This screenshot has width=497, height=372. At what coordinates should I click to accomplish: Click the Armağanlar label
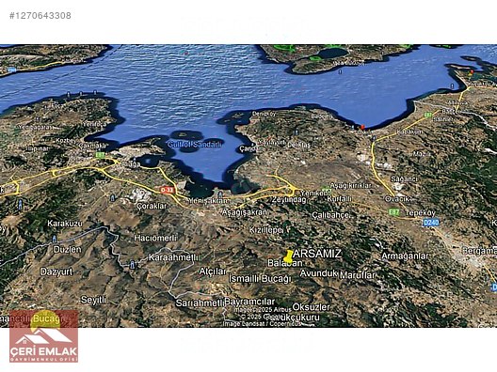tap(405, 256)
